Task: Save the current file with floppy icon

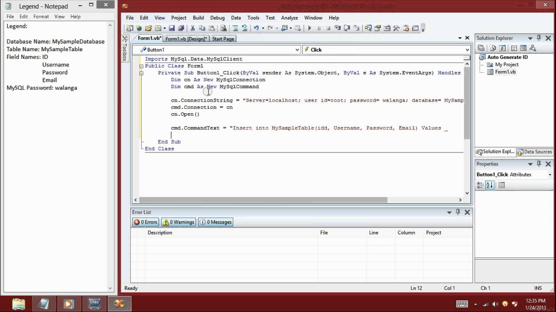Action: 172,28
